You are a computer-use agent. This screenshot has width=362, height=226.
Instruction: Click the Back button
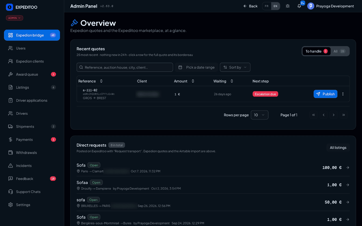click(x=251, y=6)
